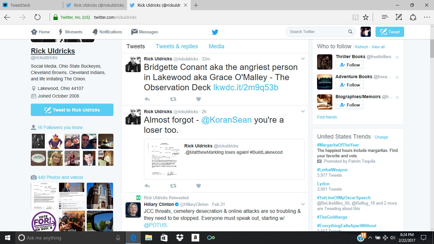Click the Twitter bird logo
The width and height of the screenshot is (434, 244).
pyautogui.click(x=215, y=32)
